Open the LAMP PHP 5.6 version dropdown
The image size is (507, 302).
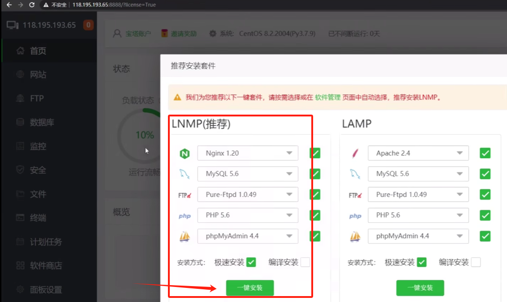point(418,215)
